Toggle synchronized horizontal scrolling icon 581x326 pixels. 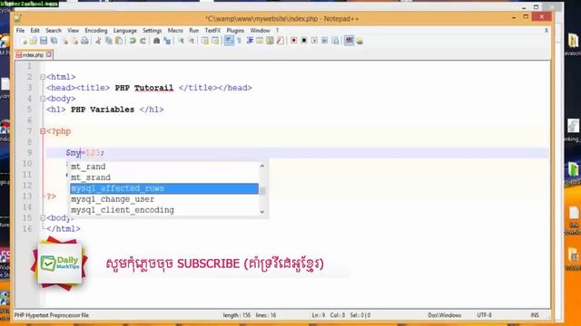coord(215,41)
